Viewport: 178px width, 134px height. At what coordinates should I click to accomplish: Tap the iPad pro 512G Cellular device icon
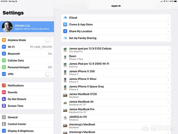65,50
